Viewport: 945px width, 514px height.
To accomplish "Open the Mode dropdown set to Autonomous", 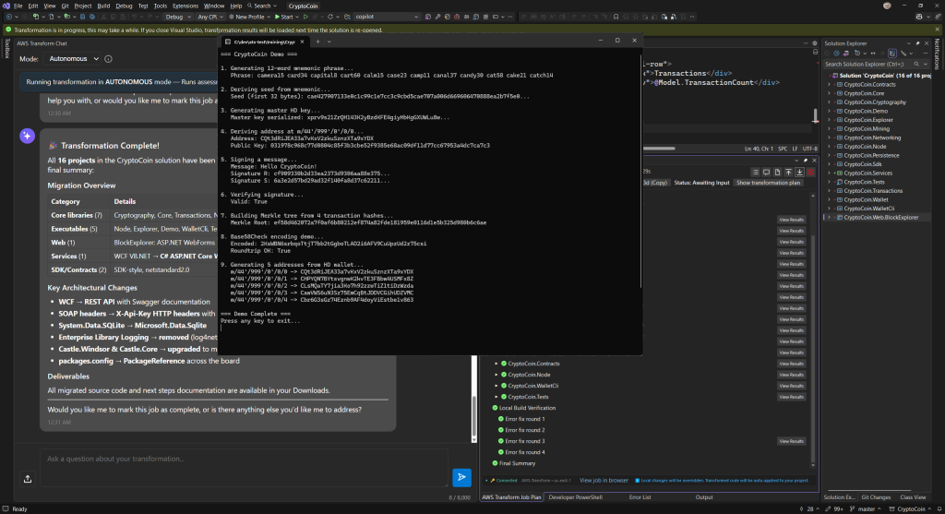I will click(x=72, y=59).
